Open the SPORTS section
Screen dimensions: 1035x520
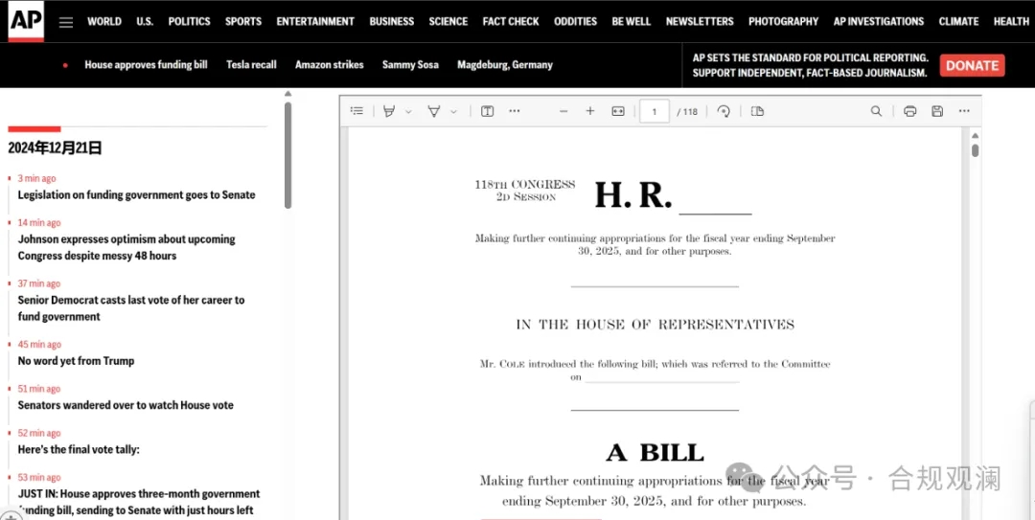tap(242, 21)
